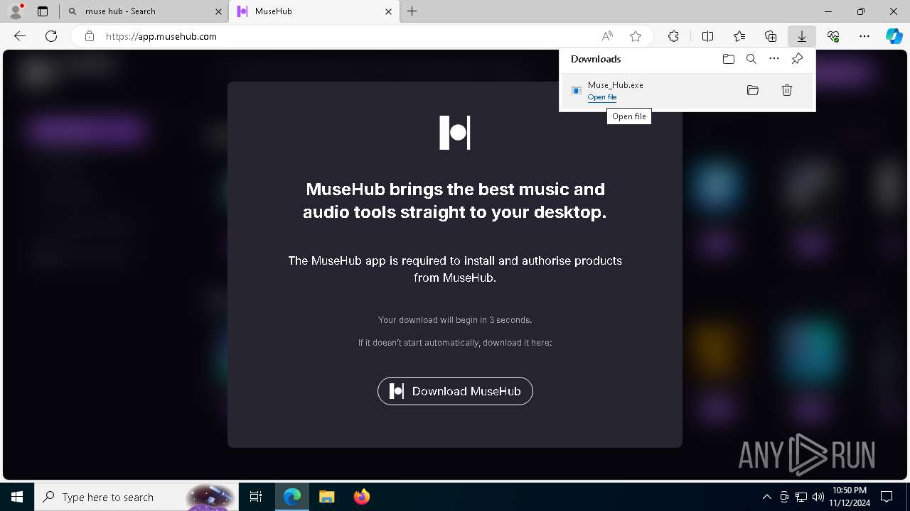Image resolution: width=910 pixels, height=511 pixels.
Task: Open the Windows Start menu
Action: click(x=17, y=497)
